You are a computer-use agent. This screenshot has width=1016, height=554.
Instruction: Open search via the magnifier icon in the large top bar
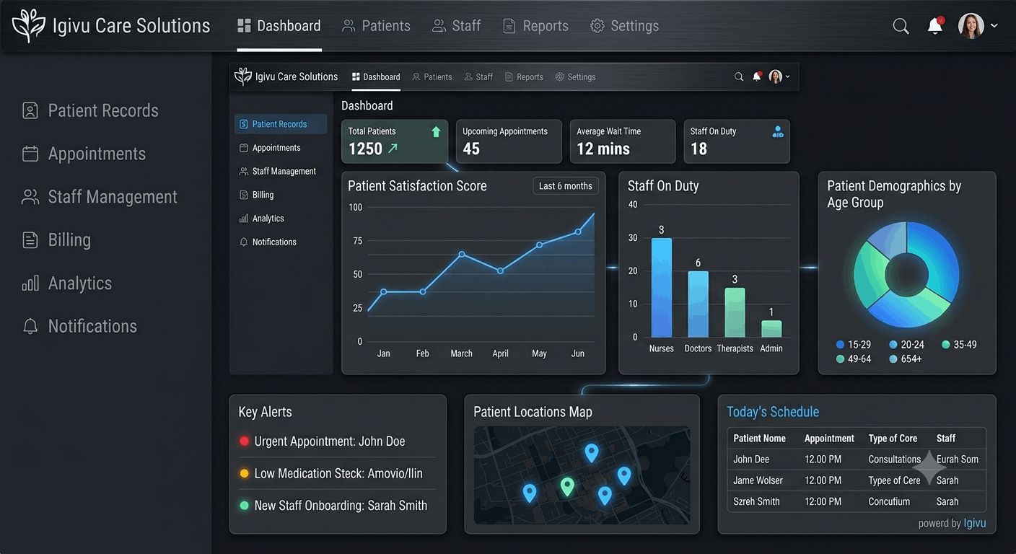click(x=901, y=26)
